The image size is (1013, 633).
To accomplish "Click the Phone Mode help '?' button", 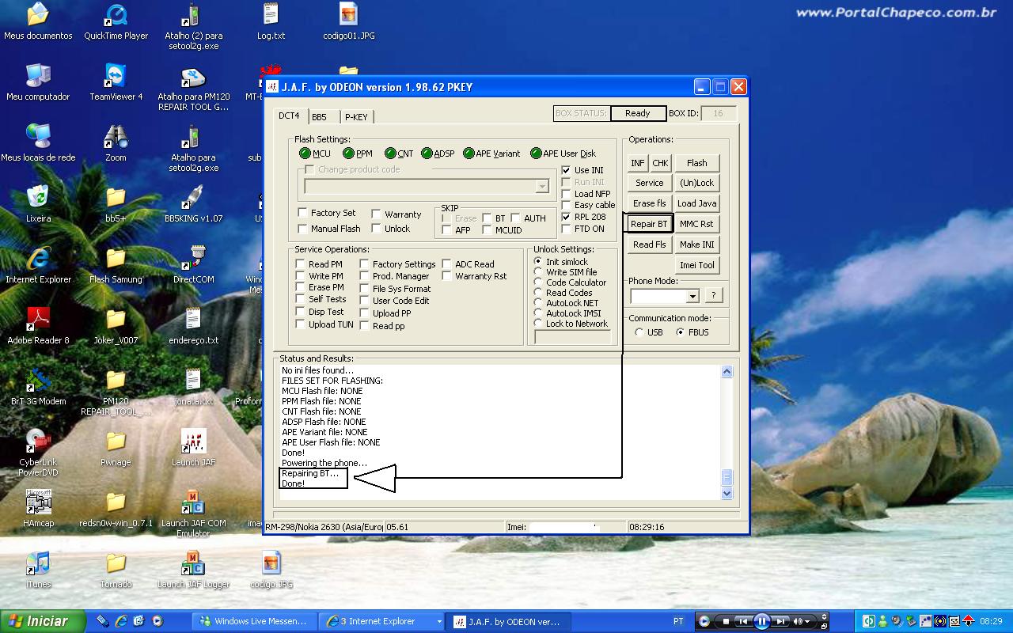I will pos(713,295).
